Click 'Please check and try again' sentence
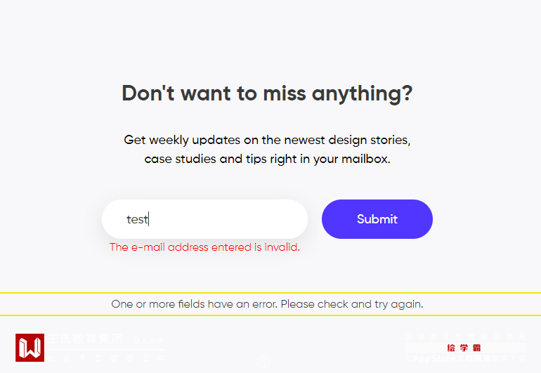Screen dimensions: 541x373 [353, 304]
